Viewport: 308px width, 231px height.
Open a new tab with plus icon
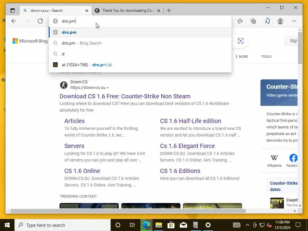[169, 11]
